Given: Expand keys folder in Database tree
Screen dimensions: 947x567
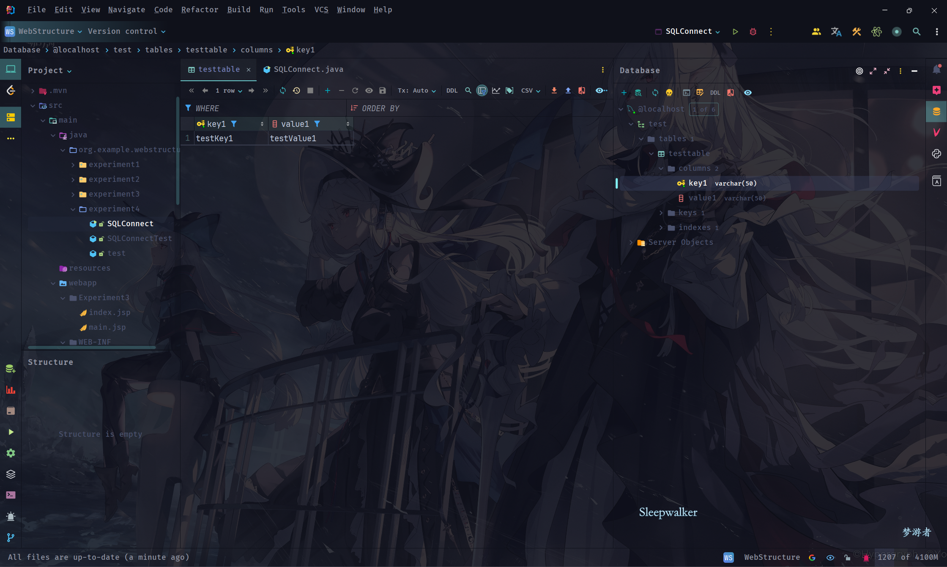Looking at the screenshot, I should pos(661,213).
